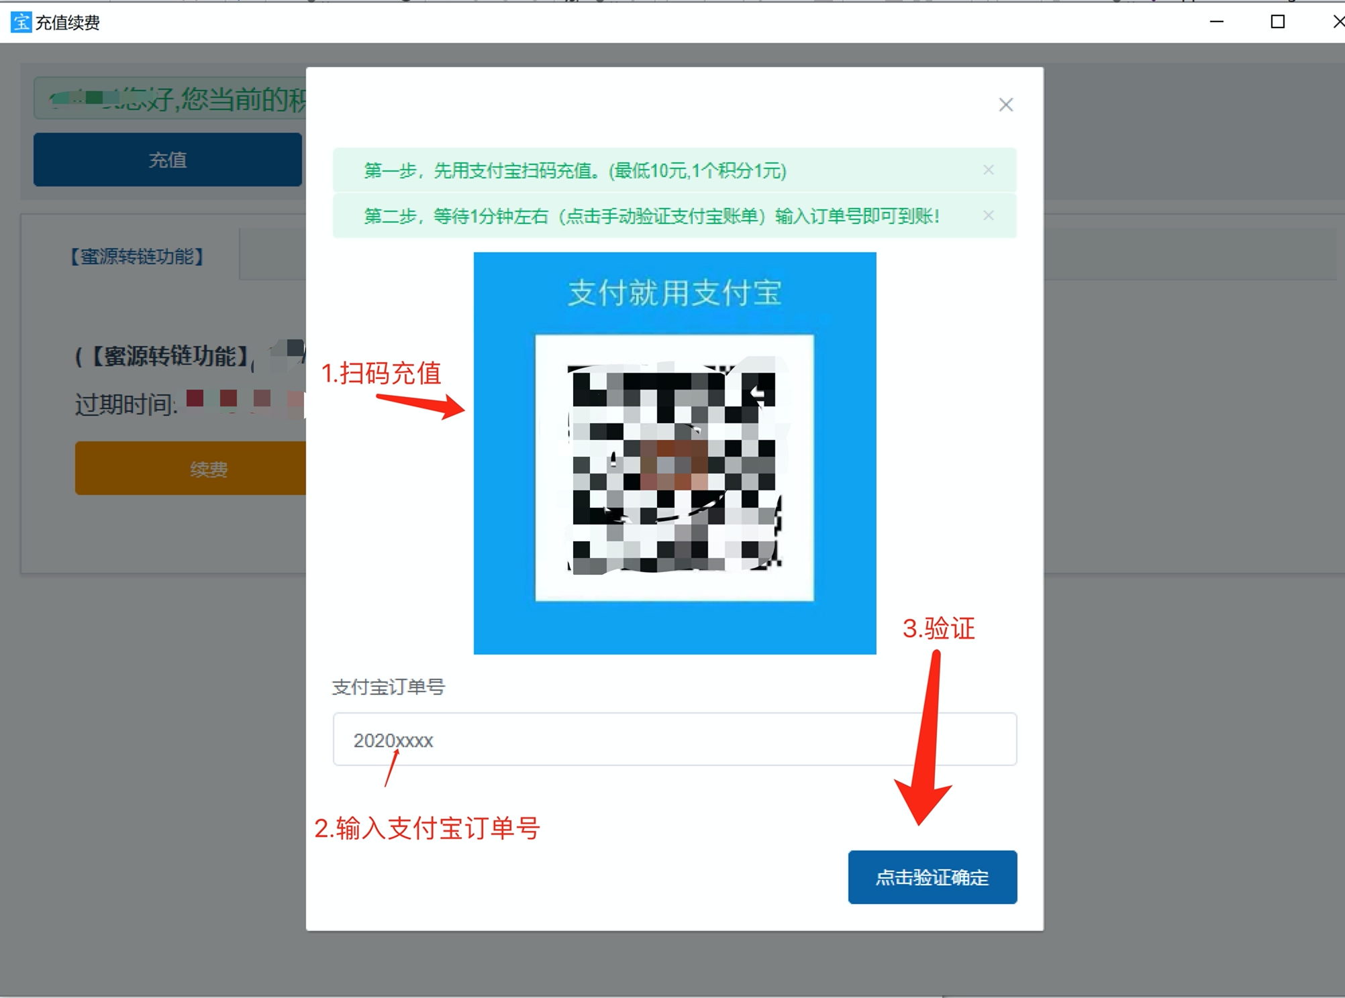The width and height of the screenshot is (1345, 998).
Task: Maximize the 充值续费 window
Action: pos(1278,22)
